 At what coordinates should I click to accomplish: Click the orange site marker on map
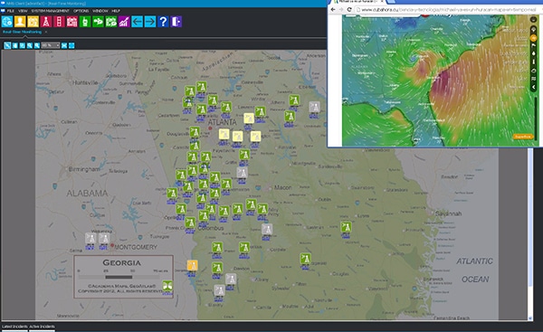(x=192, y=266)
